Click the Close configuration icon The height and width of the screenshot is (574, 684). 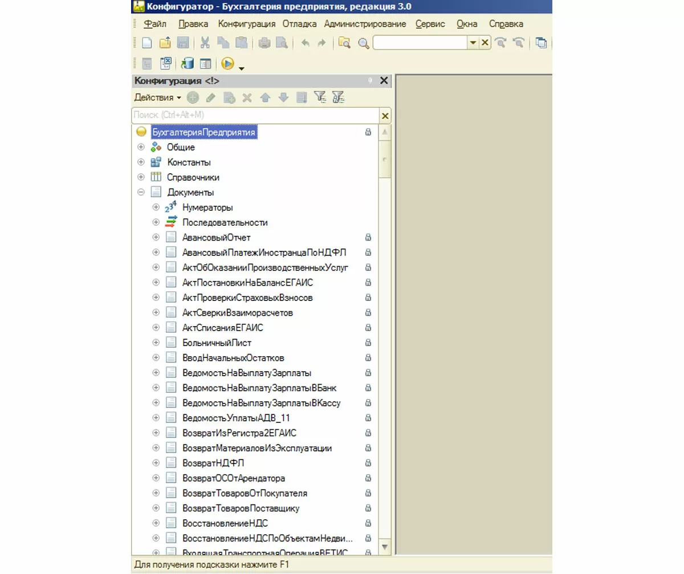click(x=166, y=64)
